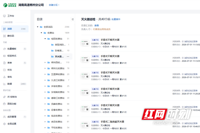200x133 pixels.
Task: Select the 灭火器 folder in the tree
Action: point(61,57)
